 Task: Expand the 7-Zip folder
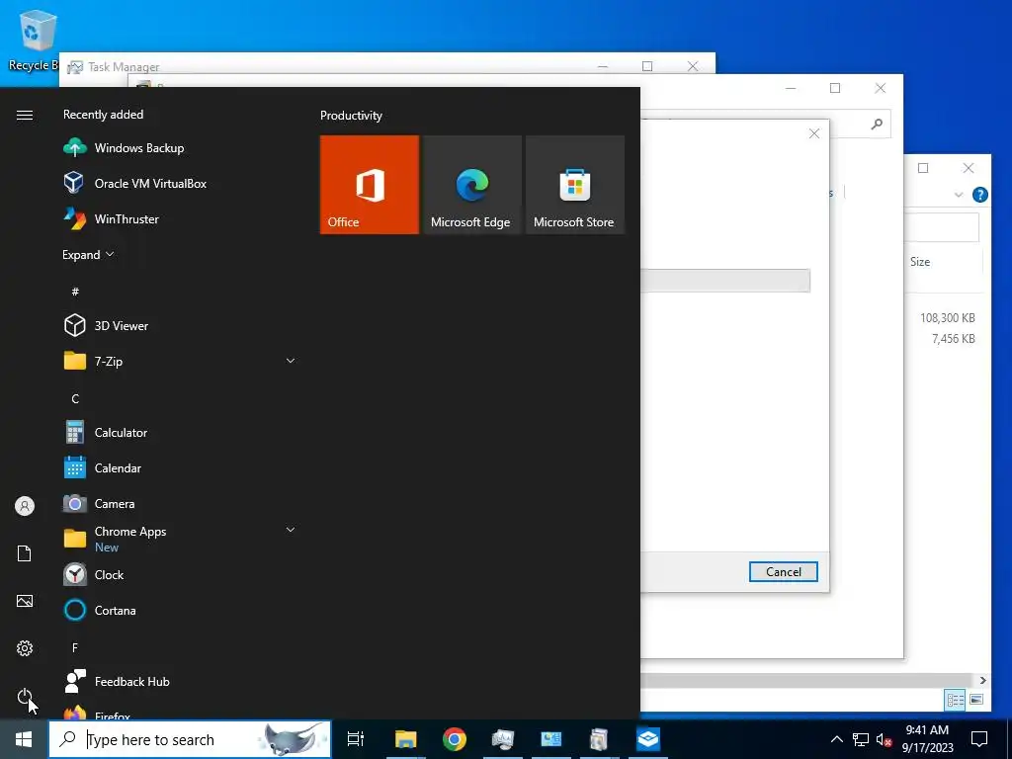point(291,361)
